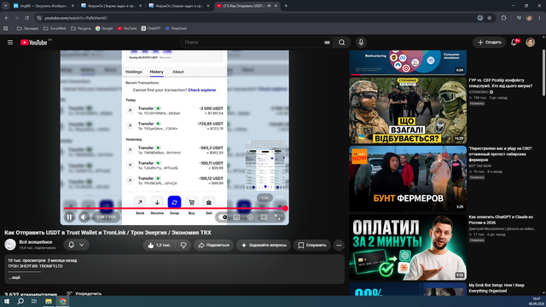Open a new browser tab with plus
The image size is (546, 307).
pos(286,6)
